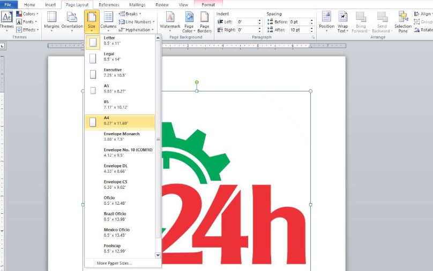The width and height of the screenshot is (433, 271).
Task: Switch to the Review tab
Action: point(162,5)
